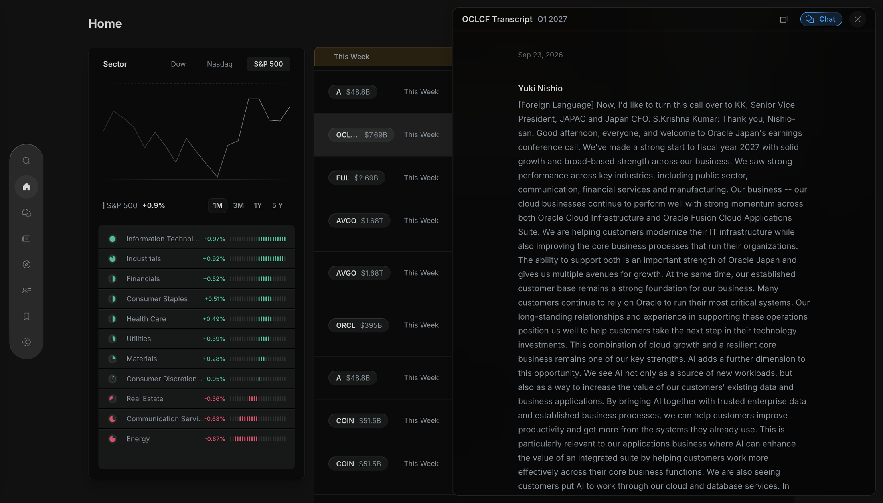
Task: Click the +0.97% Information Technology change
Action: 214,239
